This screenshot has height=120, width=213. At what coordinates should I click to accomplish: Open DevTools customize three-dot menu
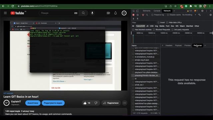(207, 11)
